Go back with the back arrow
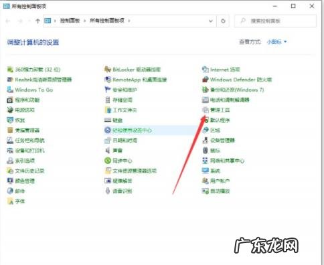Viewport: 324px width, 265px height. pyautogui.click(x=8, y=21)
